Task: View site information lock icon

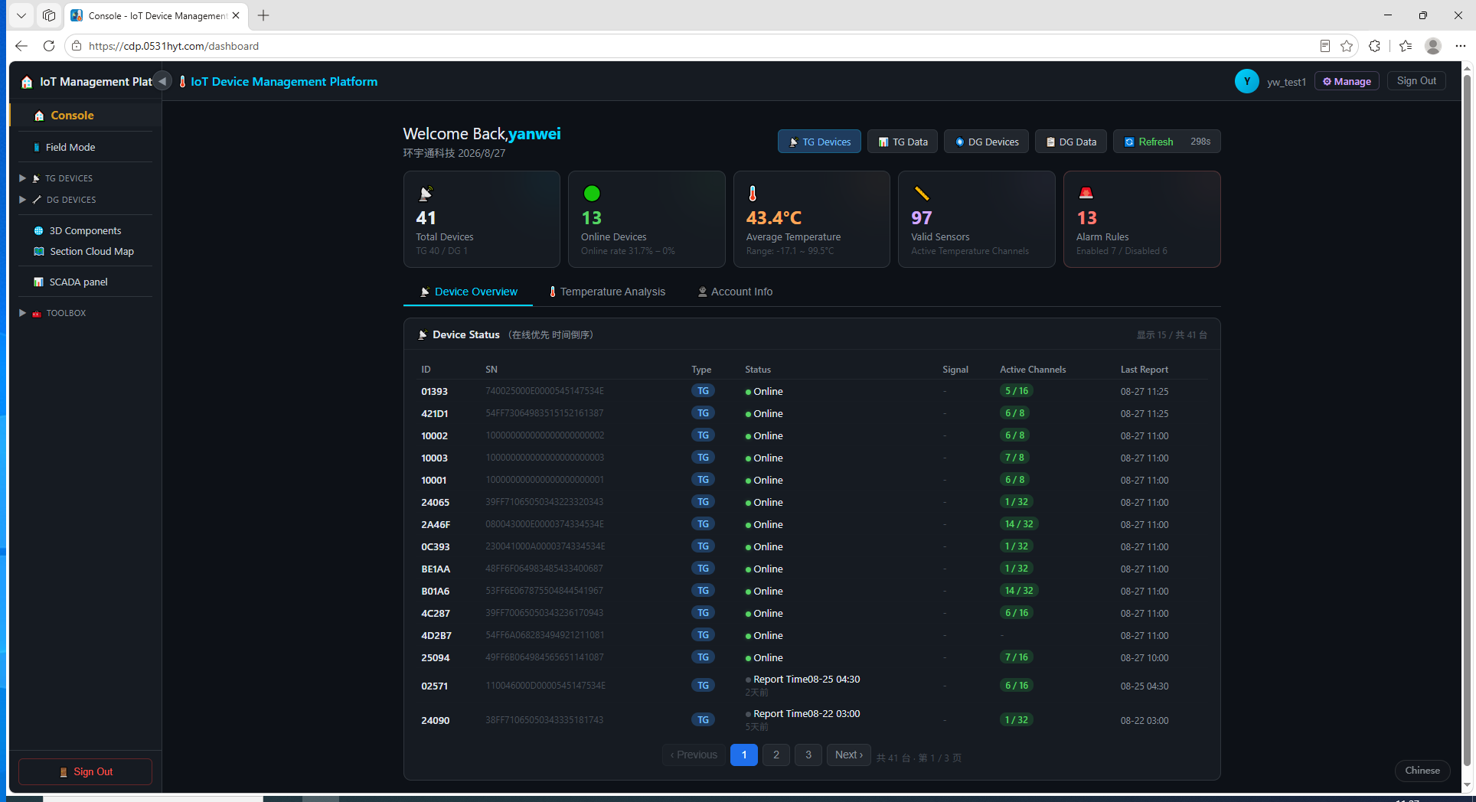Action: [77, 46]
